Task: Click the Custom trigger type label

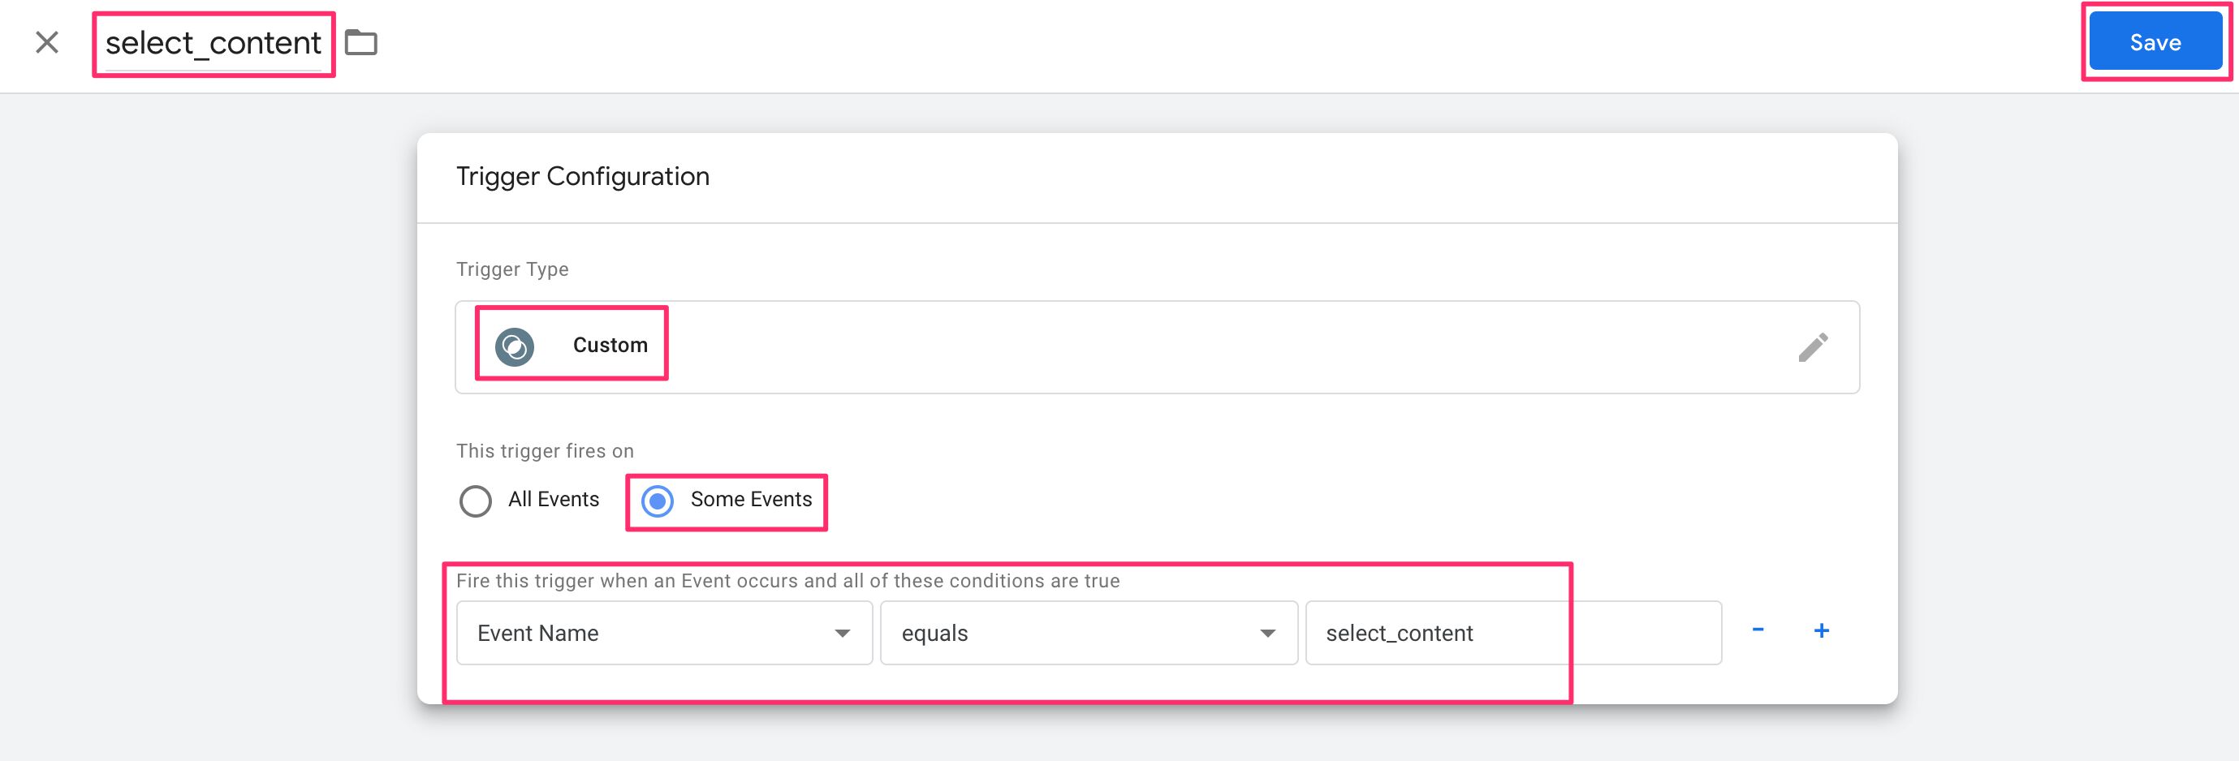Action: coord(610,345)
